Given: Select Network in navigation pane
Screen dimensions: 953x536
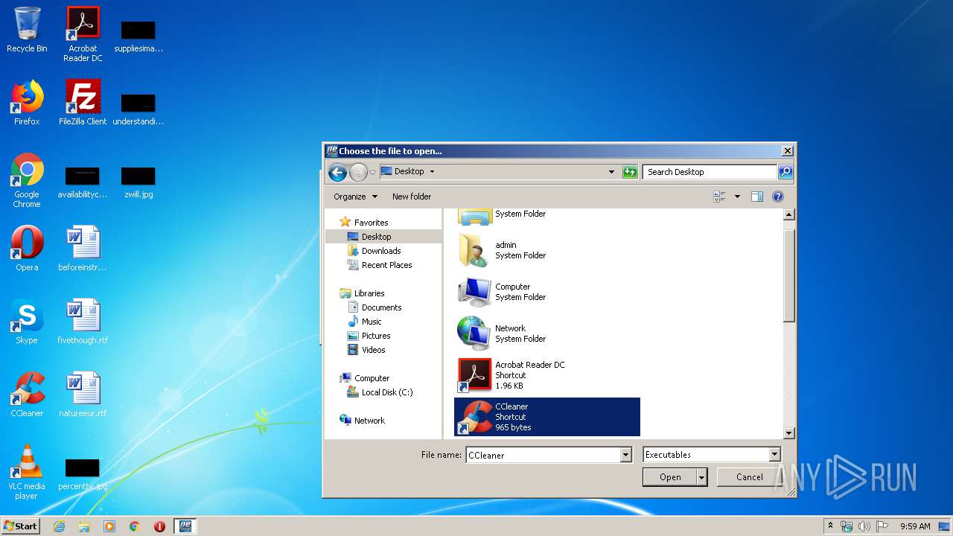Looking at the screenshot, I should tap(369, 421).
